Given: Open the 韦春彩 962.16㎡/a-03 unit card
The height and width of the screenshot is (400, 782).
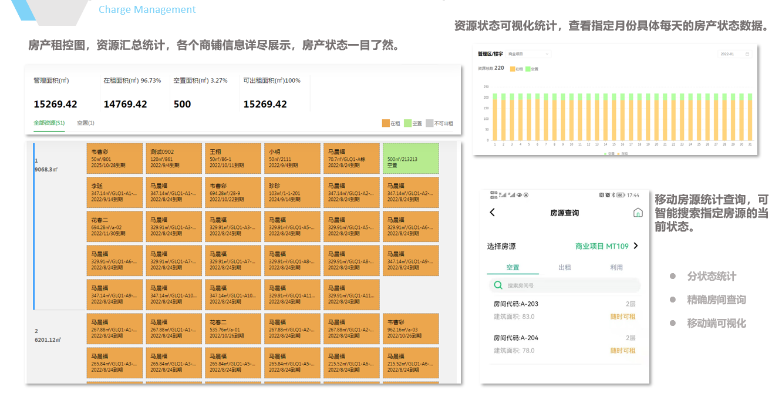Looking at the screenshot, I should (x=410, y=329).
